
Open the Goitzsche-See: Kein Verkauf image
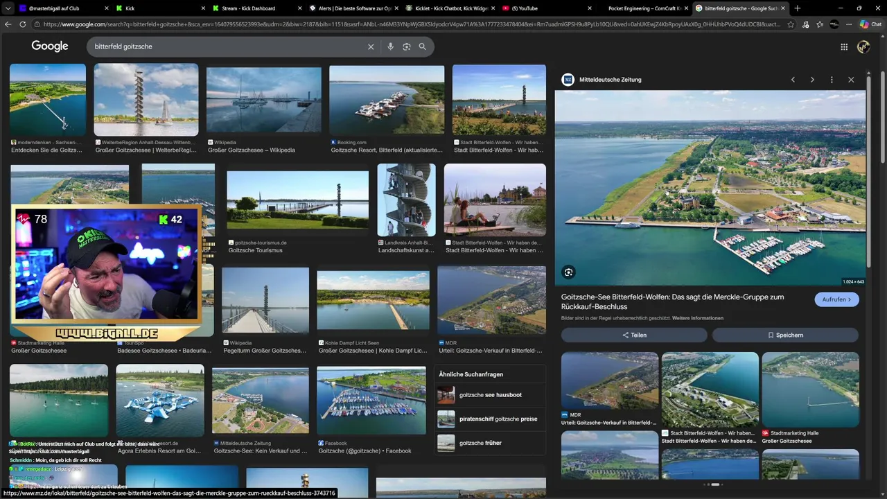[260, 401]
